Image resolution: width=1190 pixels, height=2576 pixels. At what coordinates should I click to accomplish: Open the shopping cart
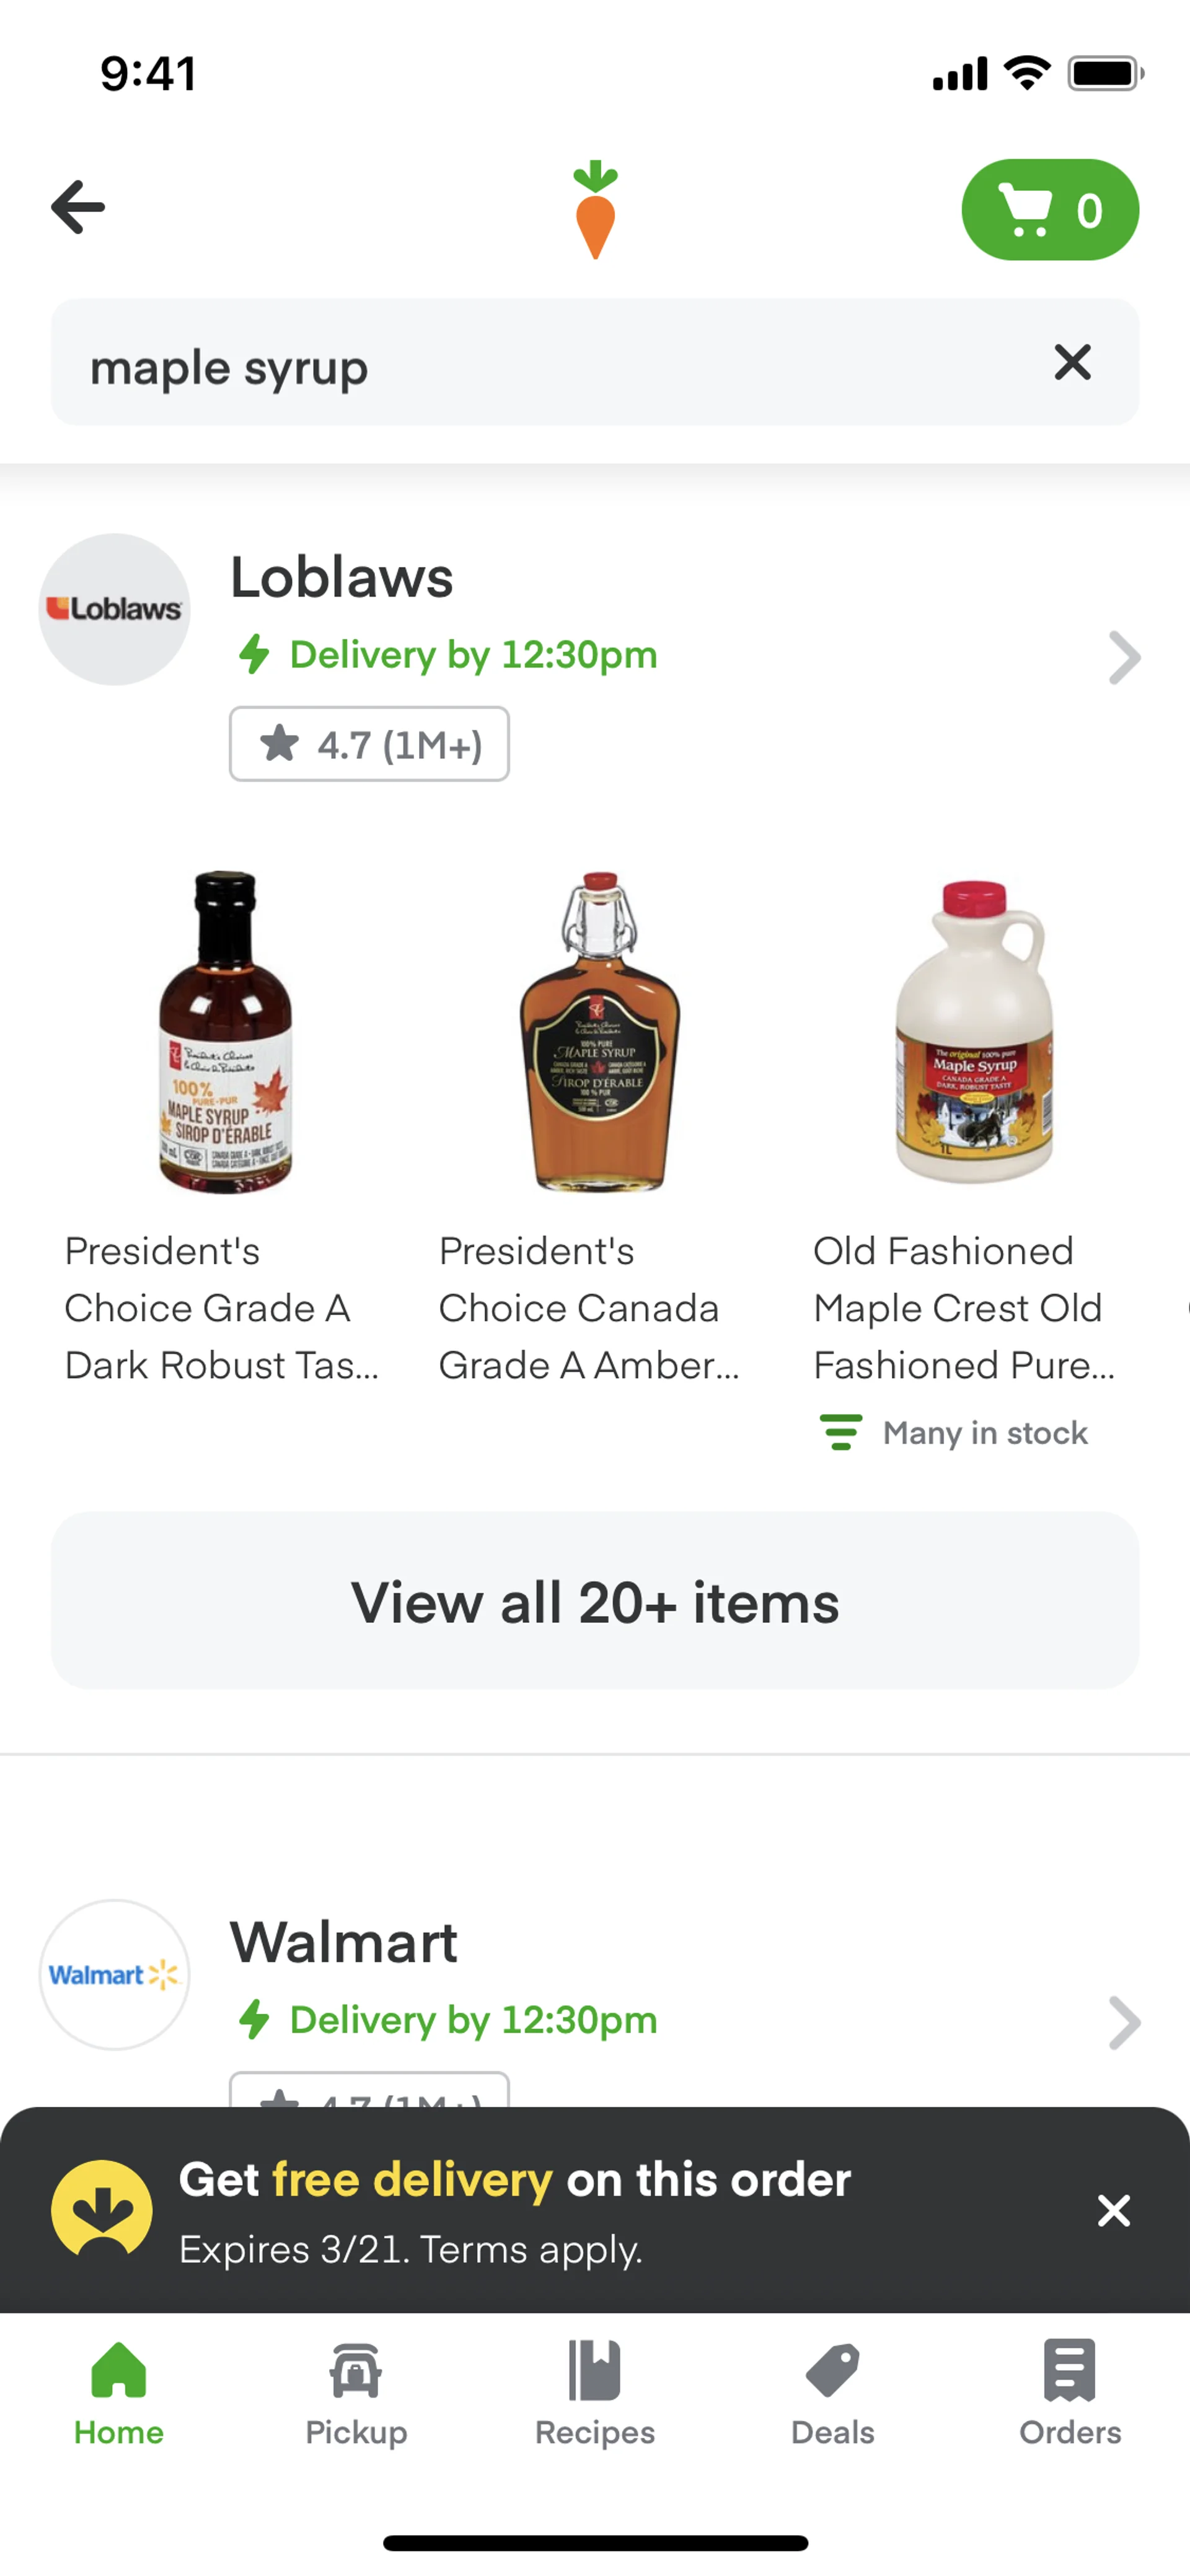(1049, 210)
